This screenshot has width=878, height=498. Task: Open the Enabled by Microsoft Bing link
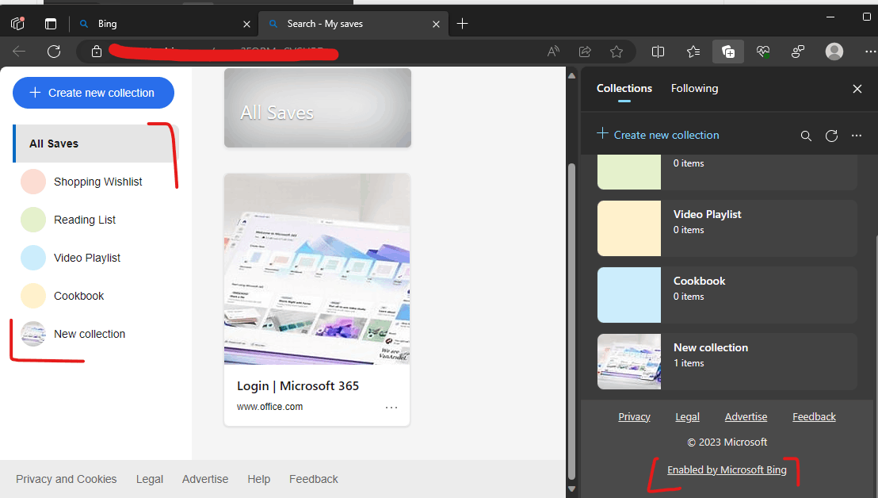coord(727,469)
